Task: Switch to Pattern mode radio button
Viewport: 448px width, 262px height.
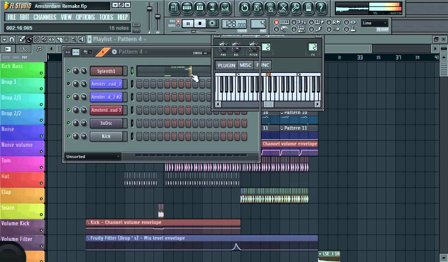Action: pos(178,21)
